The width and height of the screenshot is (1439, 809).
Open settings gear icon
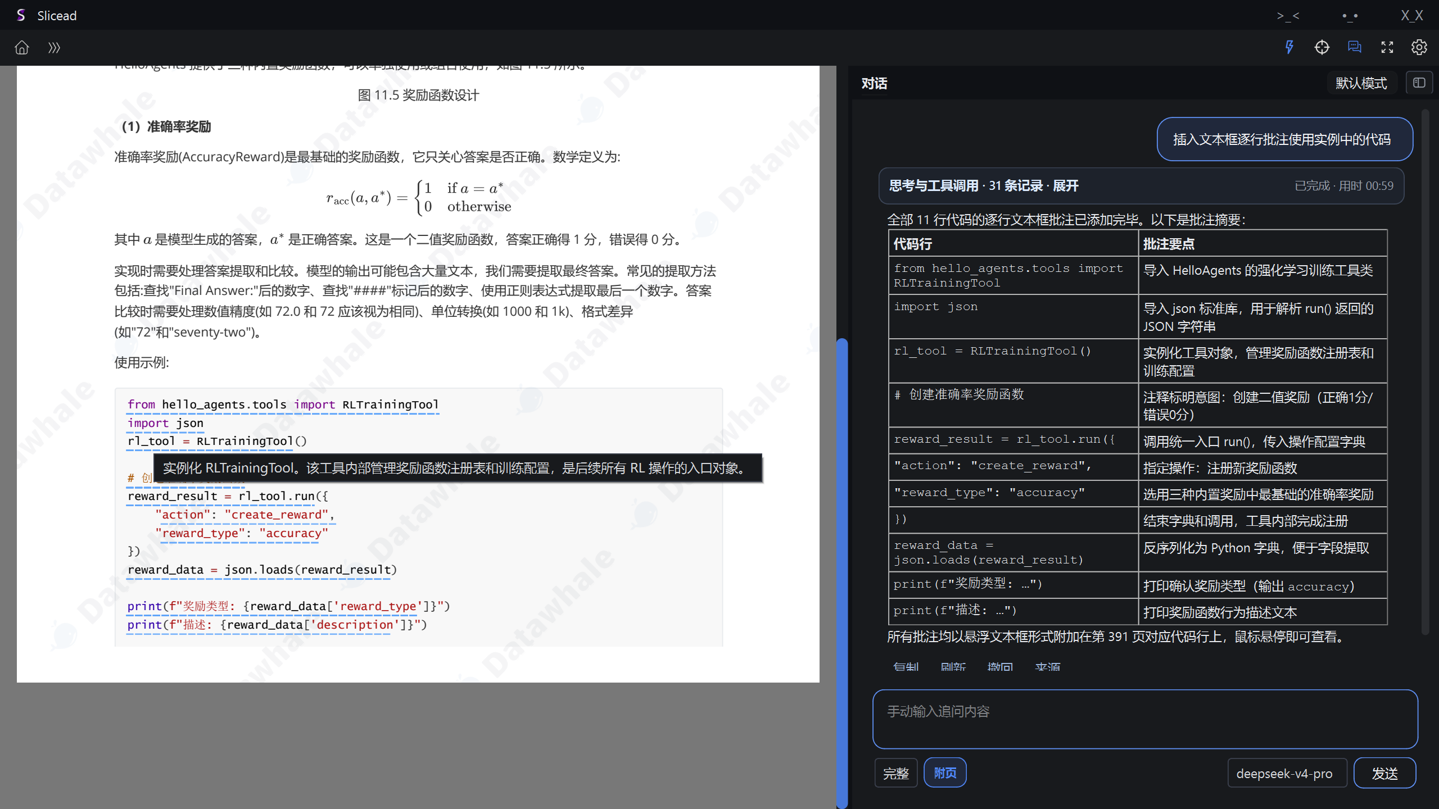(x=1419, y=47)
